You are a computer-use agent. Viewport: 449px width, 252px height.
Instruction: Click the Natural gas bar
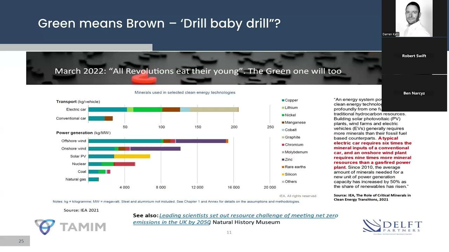click(93, 180)
